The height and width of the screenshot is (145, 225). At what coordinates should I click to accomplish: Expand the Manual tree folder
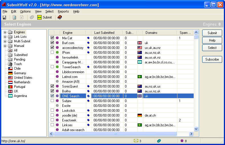pyautogui.click(x=5, y=46)
